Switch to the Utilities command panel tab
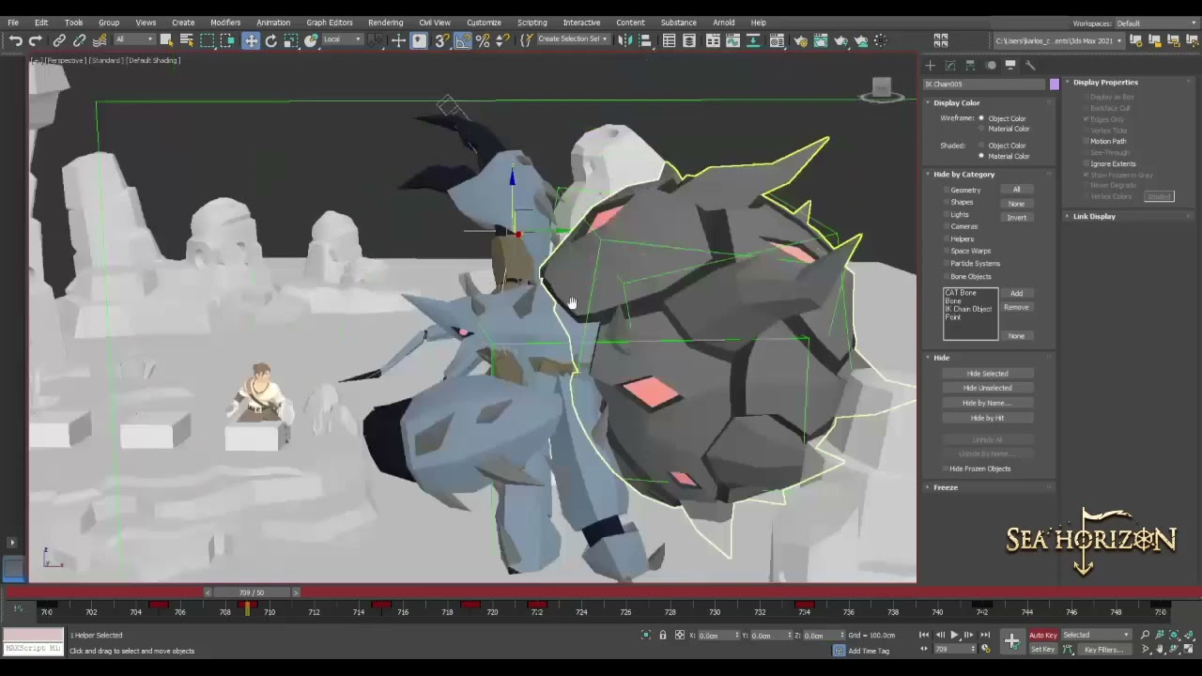Image resolution: width=1202 pixels, height=676 pixels. [1030, 66]
